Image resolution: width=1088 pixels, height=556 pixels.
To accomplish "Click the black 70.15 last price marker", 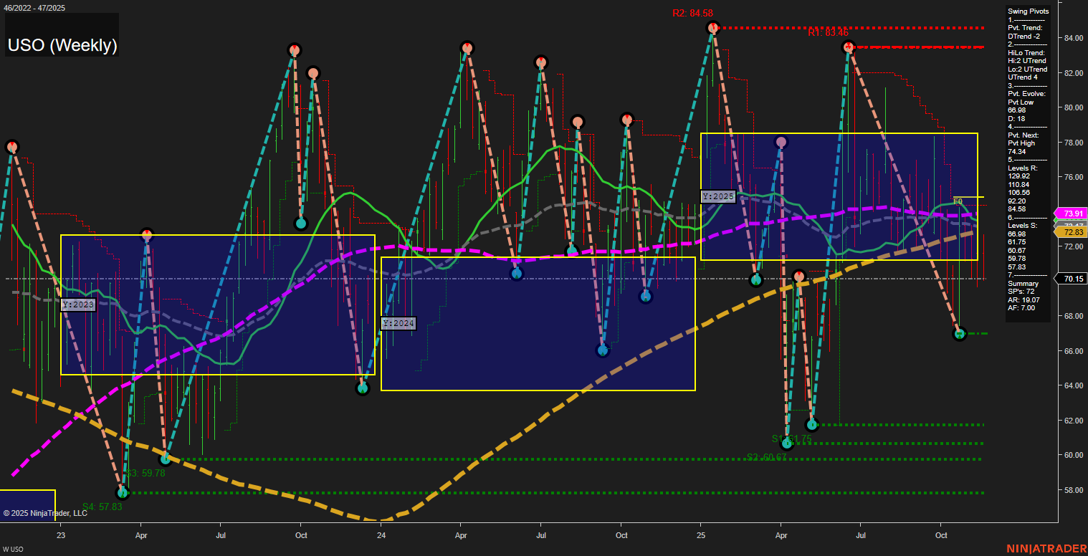I will (x=1072, y=279).
